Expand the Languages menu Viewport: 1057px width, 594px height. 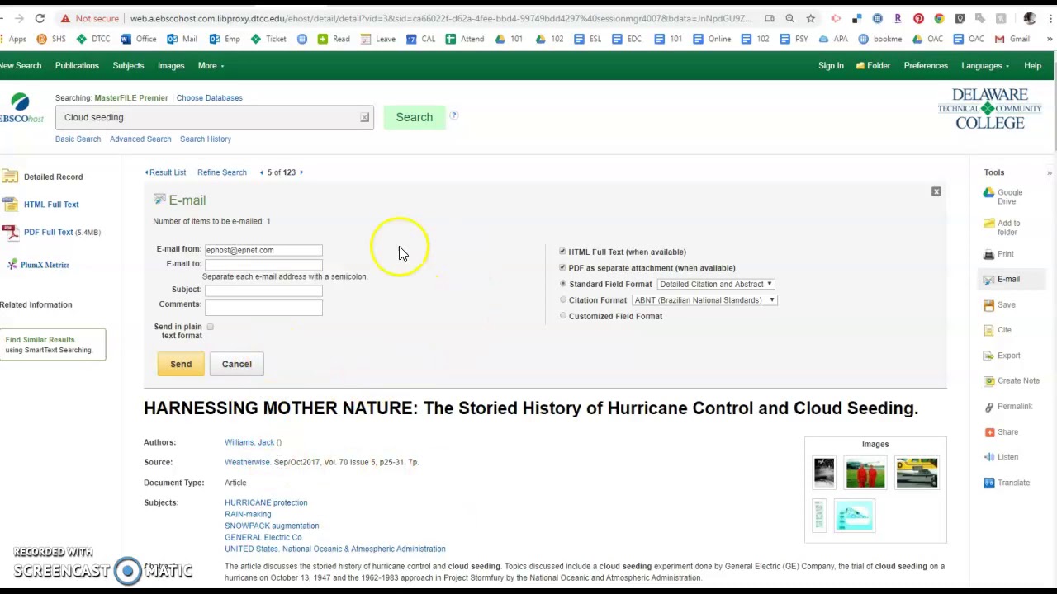click(x=985, y=66)
